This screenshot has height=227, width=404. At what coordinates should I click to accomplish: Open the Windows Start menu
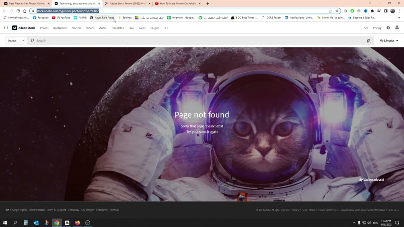[5, 223]
